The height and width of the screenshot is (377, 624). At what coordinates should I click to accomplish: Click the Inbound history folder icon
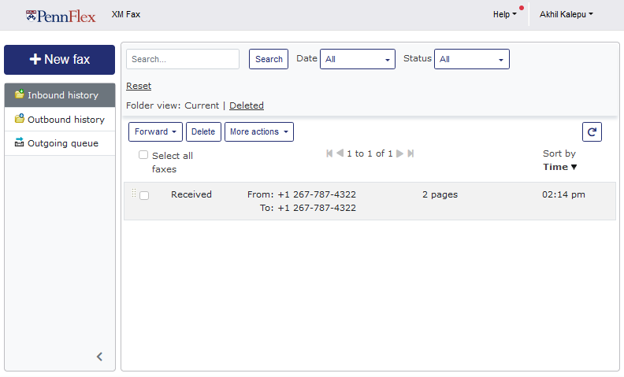20,94
